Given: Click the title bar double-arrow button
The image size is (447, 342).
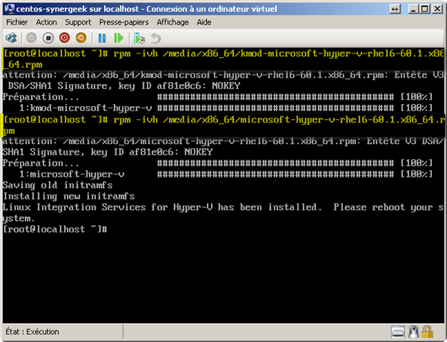Looking at the screenshot, I should point(395,9).
